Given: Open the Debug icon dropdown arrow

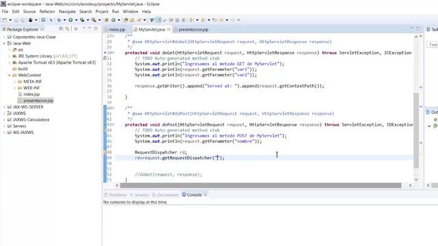Looking at the screenshot, I should pyautogui.click(x=64, y=20).
